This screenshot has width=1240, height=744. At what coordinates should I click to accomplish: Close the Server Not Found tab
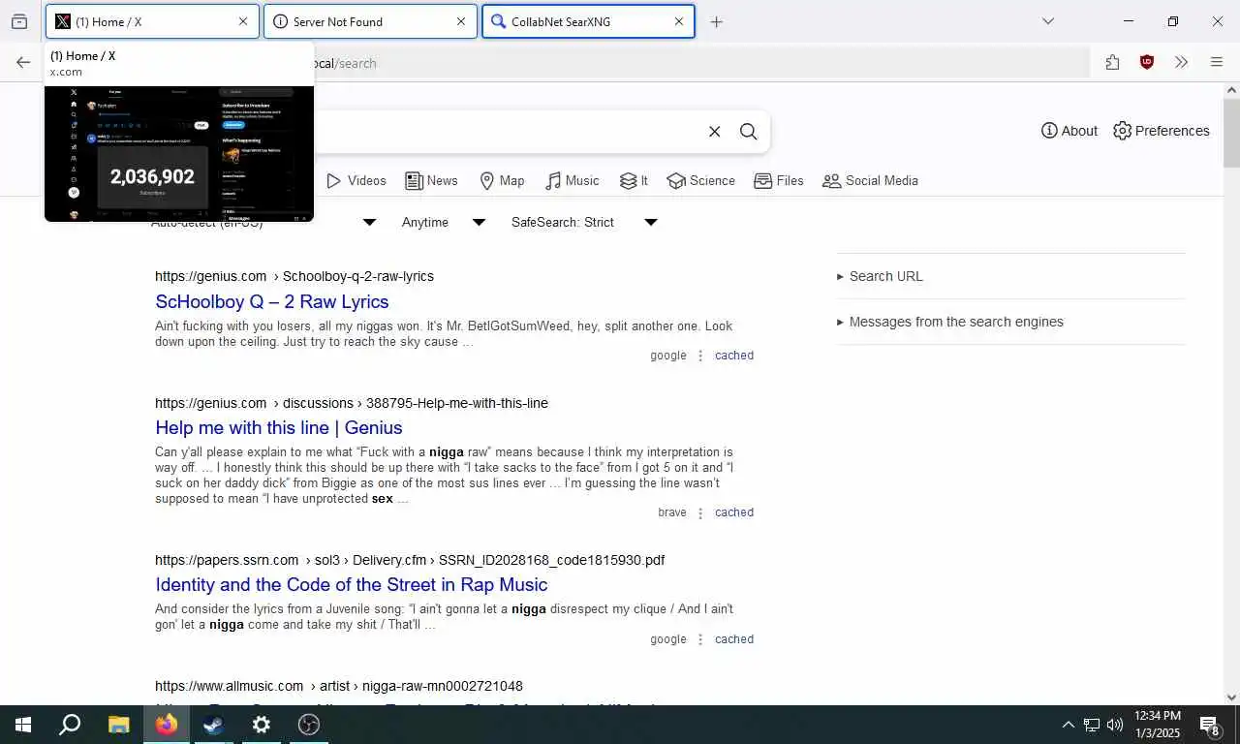point(461,21)
